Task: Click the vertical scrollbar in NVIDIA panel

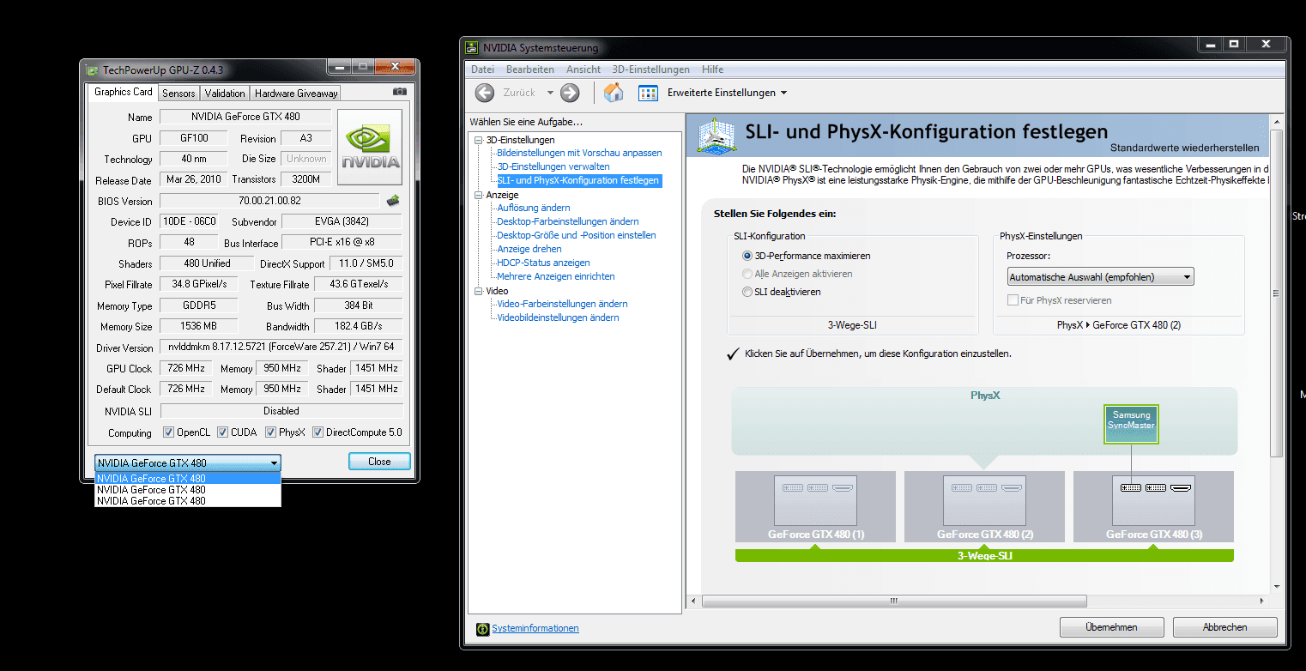Action: click(1277, 292)
